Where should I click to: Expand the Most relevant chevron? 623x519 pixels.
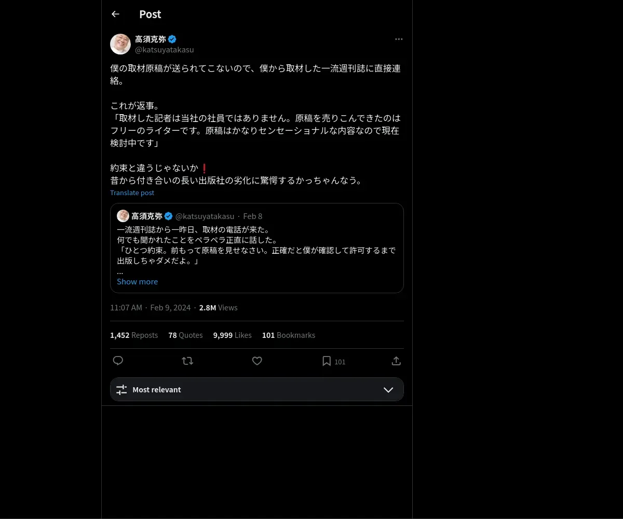point(388,390)
